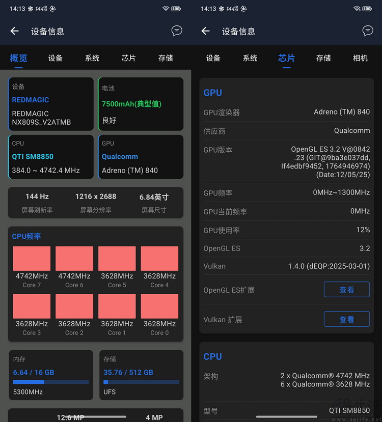Image resolution: width=382 pixels, height=422 pixels.
Task: Tap the CPU频率 section heading
Action: 26,236
